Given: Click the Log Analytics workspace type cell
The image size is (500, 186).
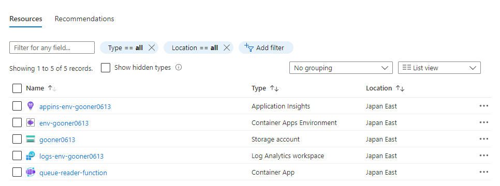Looking at the screenshot, I should point(288,156).
